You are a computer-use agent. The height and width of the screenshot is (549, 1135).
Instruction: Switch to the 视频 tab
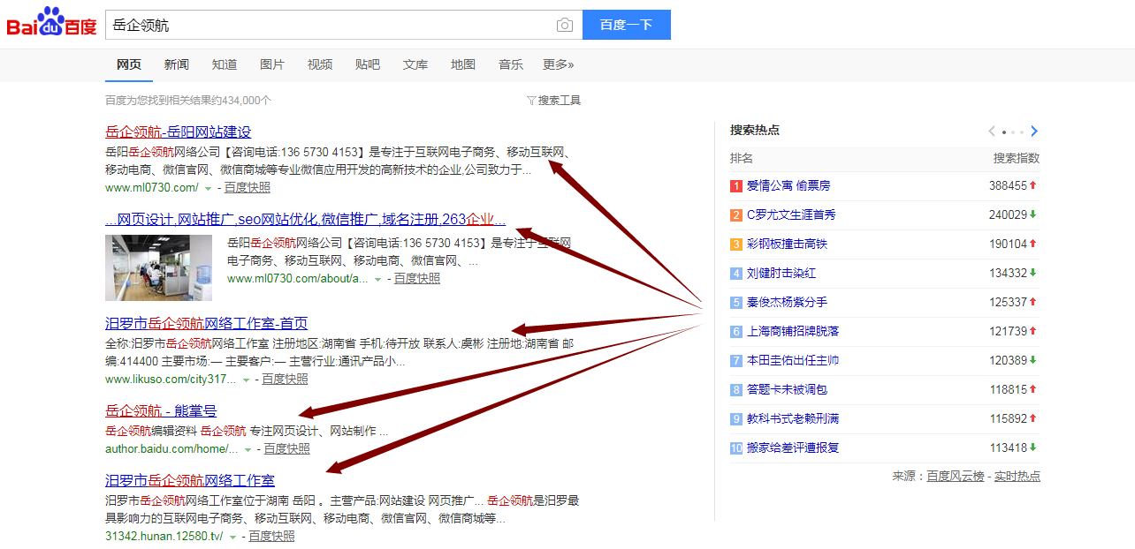click(320, 64)
